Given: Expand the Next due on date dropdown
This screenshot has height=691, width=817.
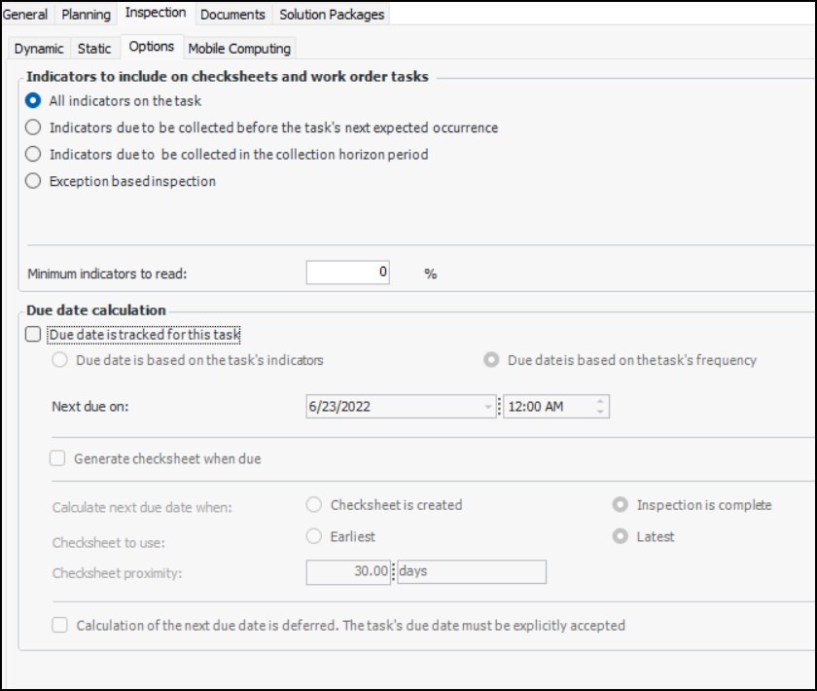Looking at the screenshot, I should coord(488,407).
